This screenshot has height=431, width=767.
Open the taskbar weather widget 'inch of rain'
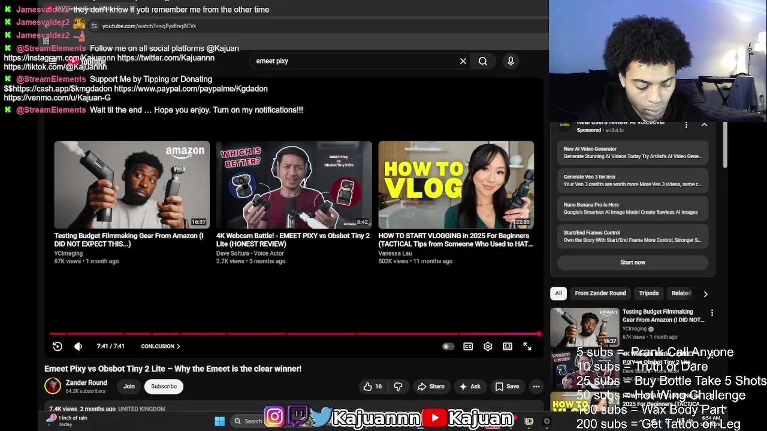coord(68,421)
